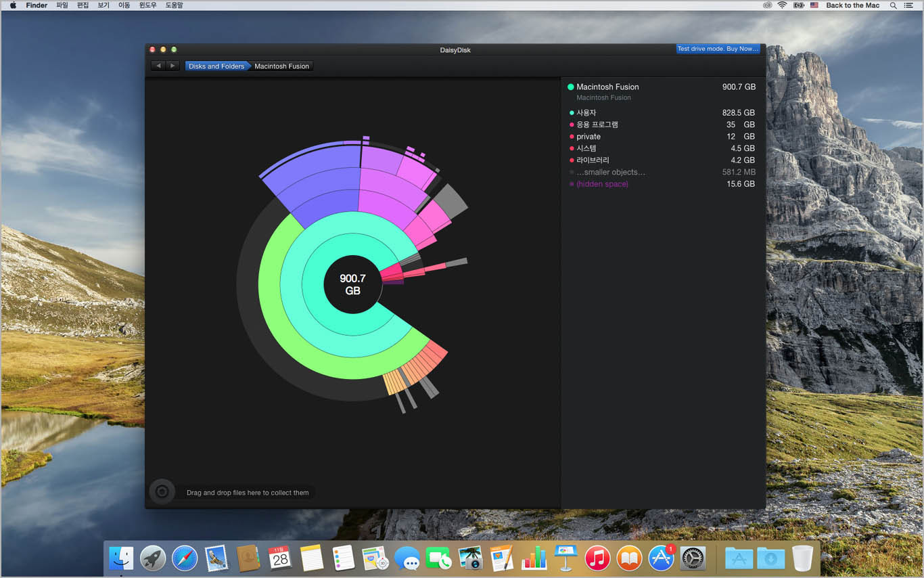Open the 보기 menu
This screenshot has width=924, height=578.
click(103, 5)
